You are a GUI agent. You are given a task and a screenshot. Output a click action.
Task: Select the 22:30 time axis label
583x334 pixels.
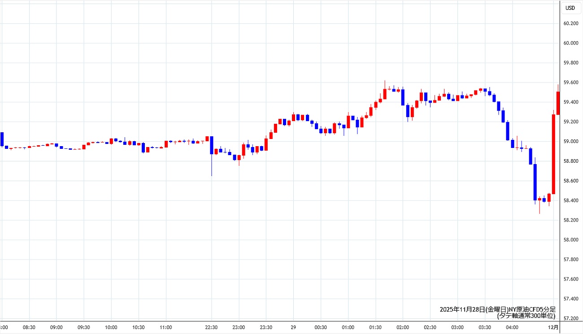[211, 327]
